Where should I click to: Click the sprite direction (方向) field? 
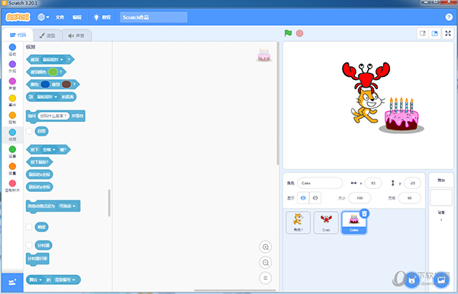tap(409, 198)
